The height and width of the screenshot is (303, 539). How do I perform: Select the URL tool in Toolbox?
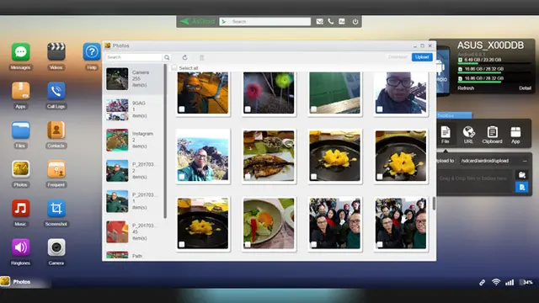[468, 135]
